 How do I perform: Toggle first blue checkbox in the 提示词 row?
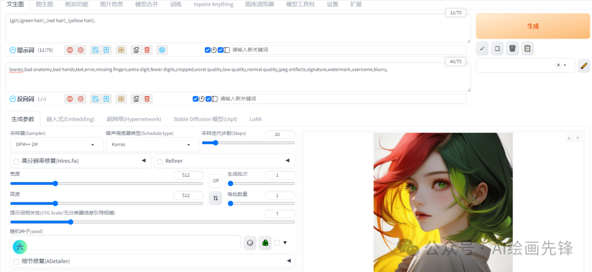(x=208, y=50)
